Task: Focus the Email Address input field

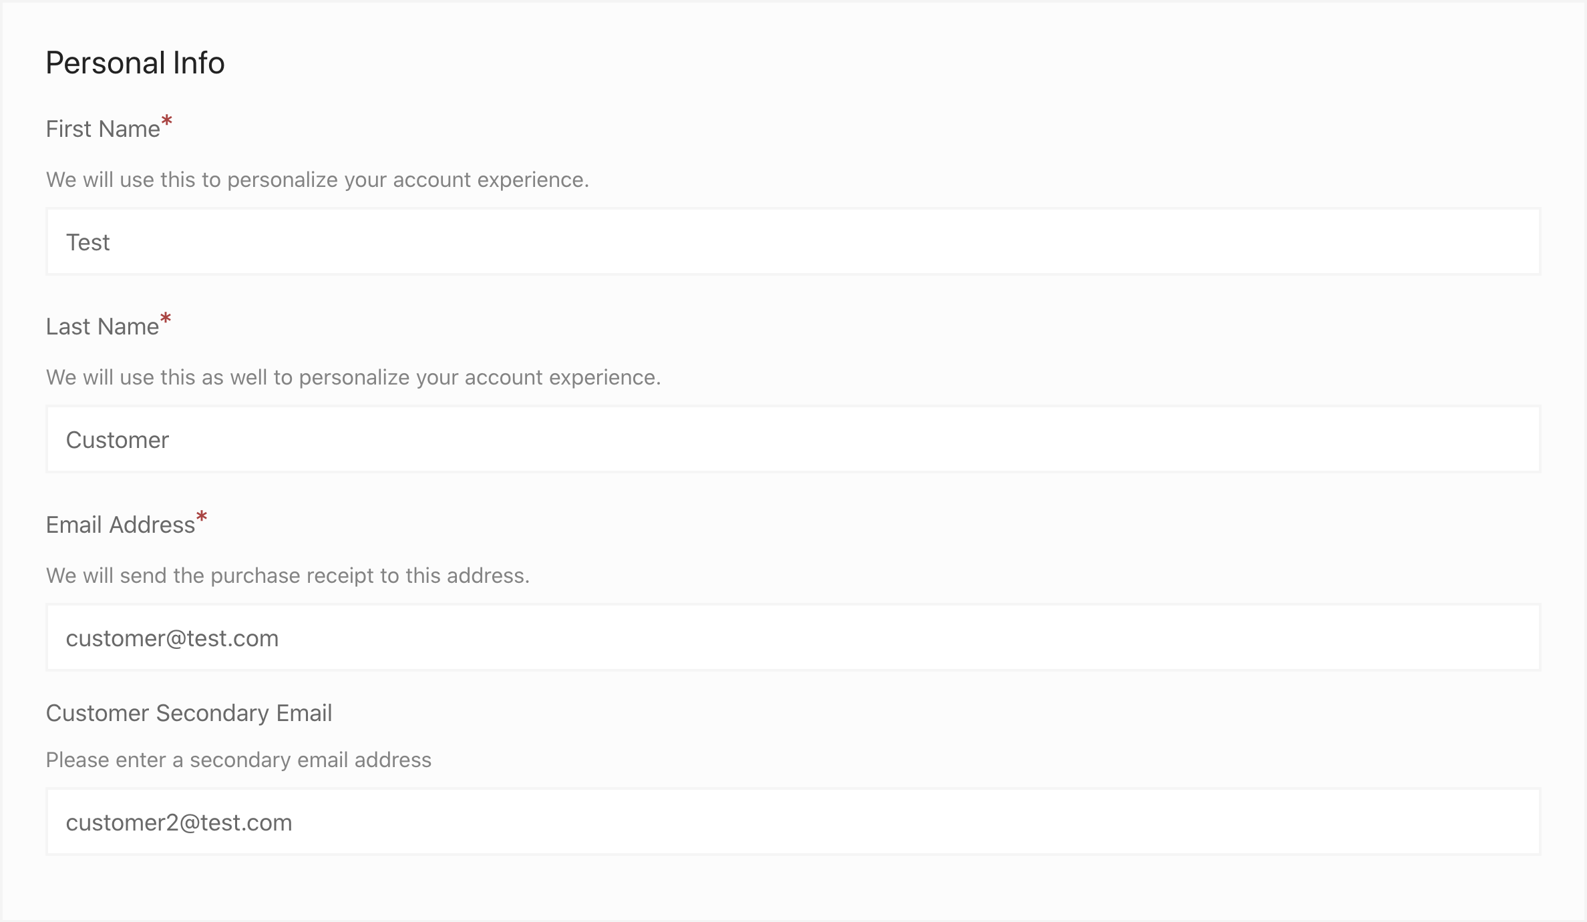Action: tap(793, 638)
